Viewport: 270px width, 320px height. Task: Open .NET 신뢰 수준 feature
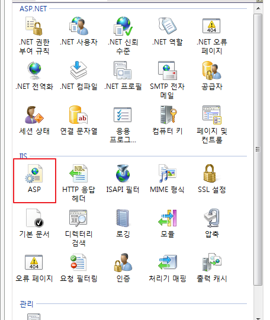click(123, 36)
